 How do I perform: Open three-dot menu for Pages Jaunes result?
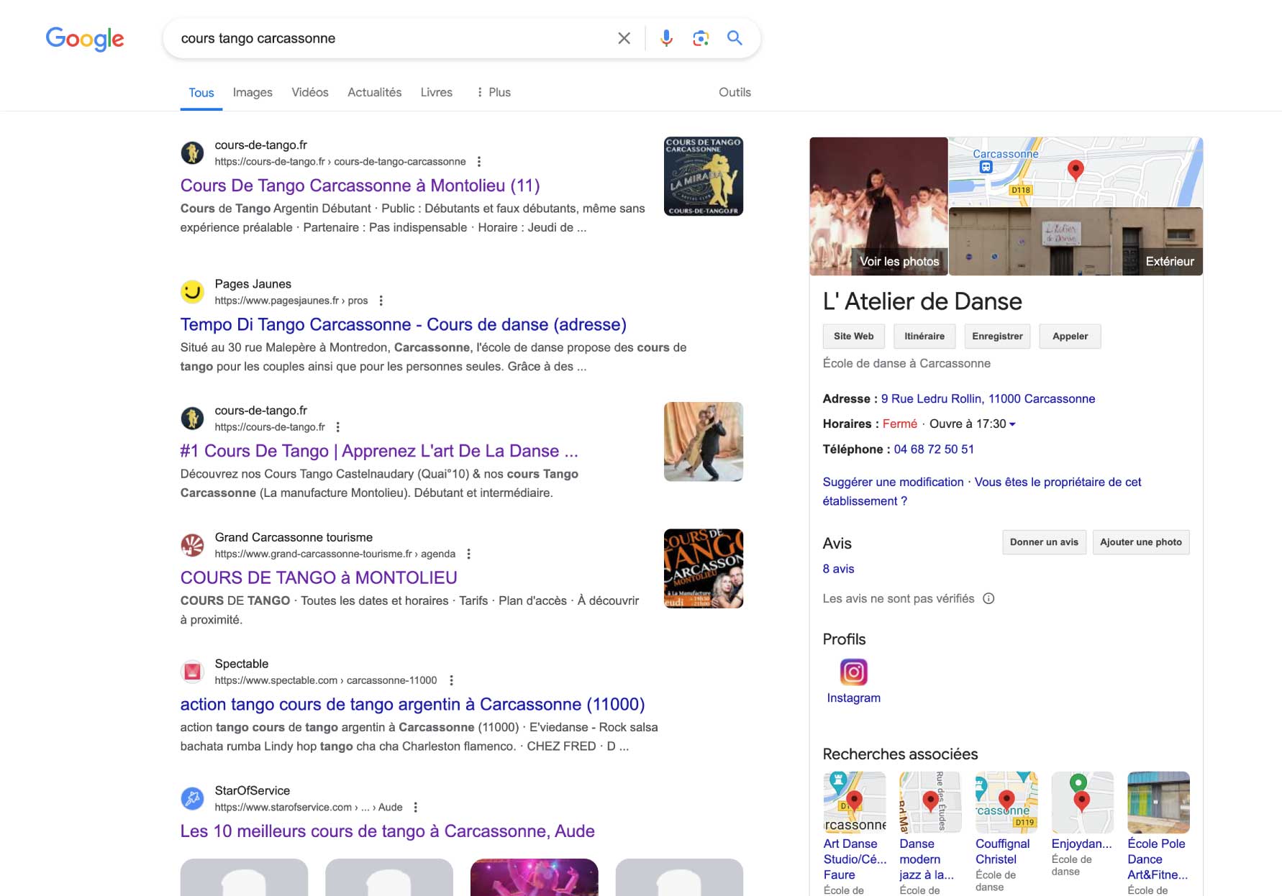point(381,301)
